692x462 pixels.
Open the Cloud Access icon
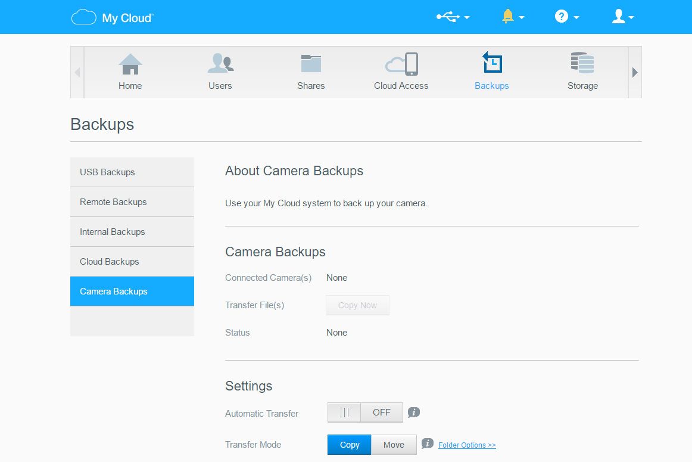(401, 64)
